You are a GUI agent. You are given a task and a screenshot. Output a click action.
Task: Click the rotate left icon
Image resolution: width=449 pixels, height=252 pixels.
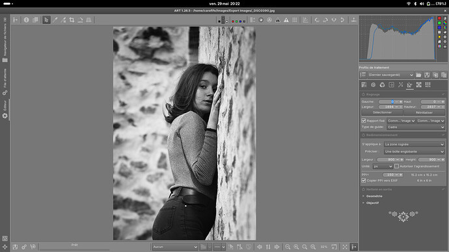pos(317,19)
